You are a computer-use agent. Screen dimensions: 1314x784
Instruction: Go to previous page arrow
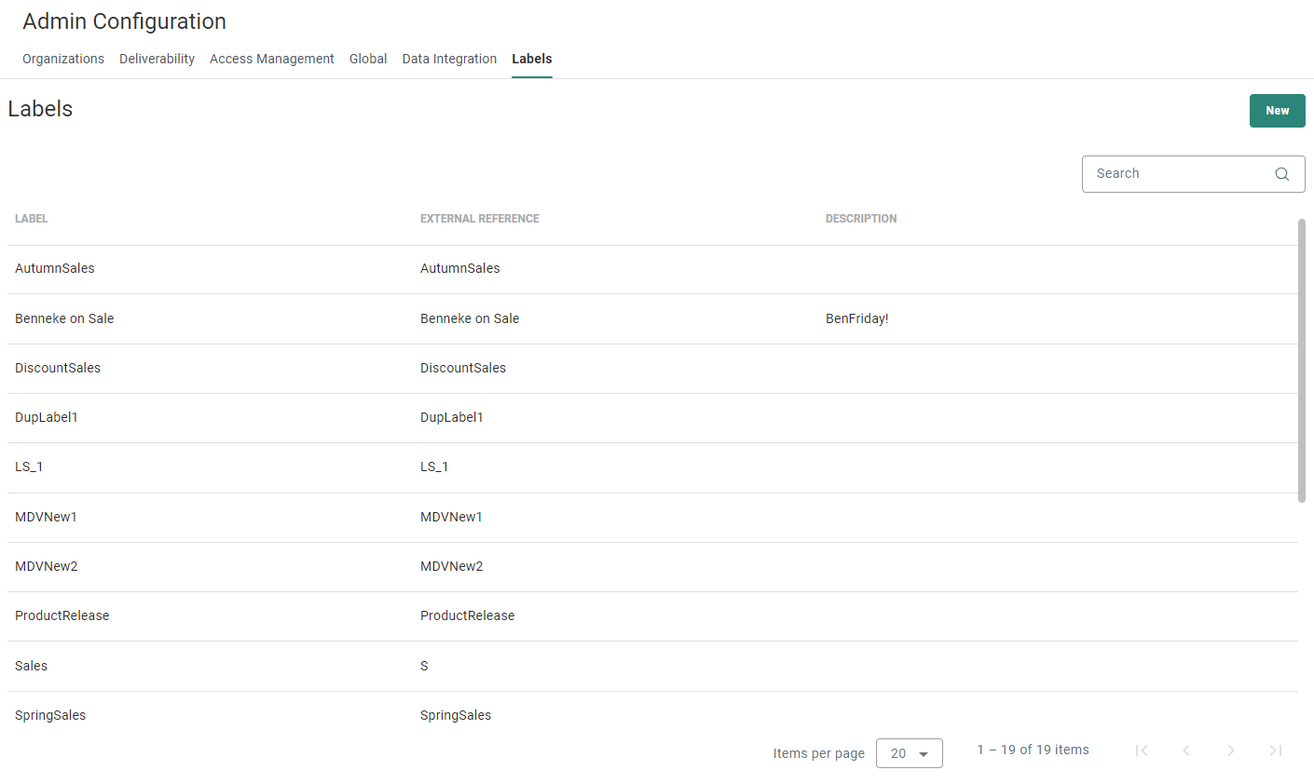click(1185, 750)
